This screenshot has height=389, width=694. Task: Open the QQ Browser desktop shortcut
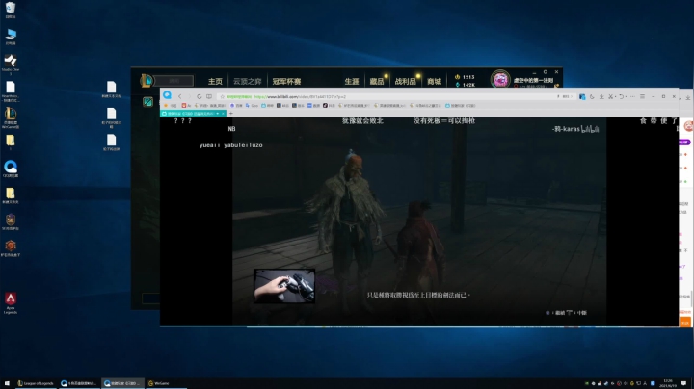11,169
